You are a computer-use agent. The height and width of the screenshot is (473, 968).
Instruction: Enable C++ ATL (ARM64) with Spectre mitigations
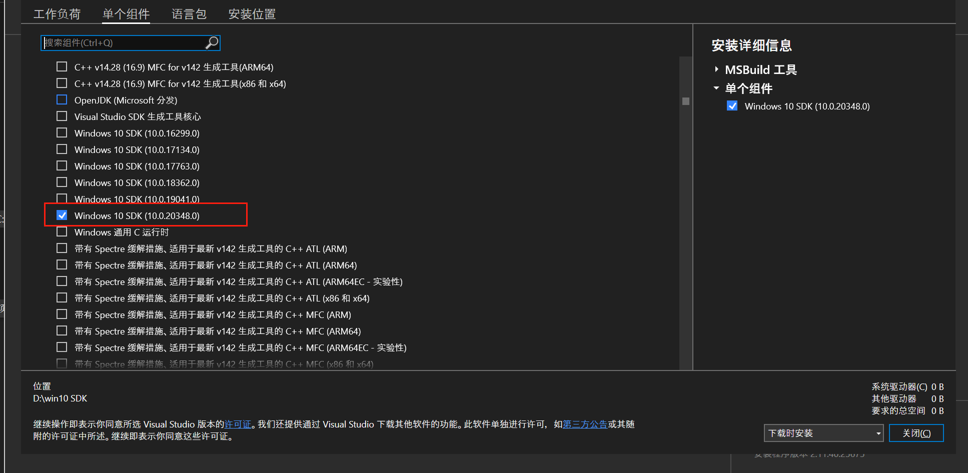pos(62,264)
